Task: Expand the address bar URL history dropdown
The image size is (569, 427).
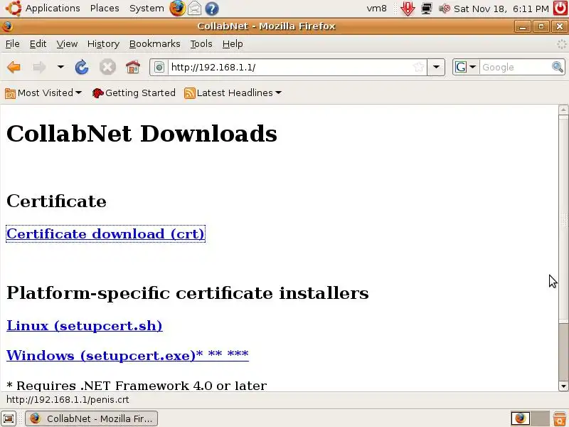Action: coord(436,67)
